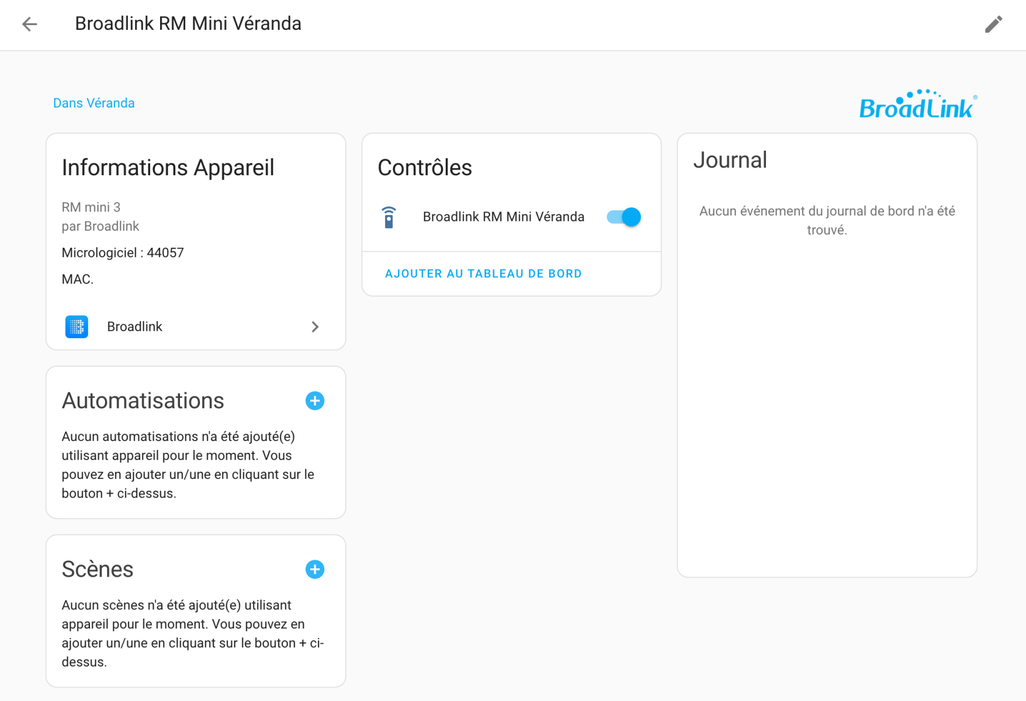1026x701 pixels.
Task: Click the blue Broadlink integration icon
Action: pyautogui.click(x=77, y=327)
